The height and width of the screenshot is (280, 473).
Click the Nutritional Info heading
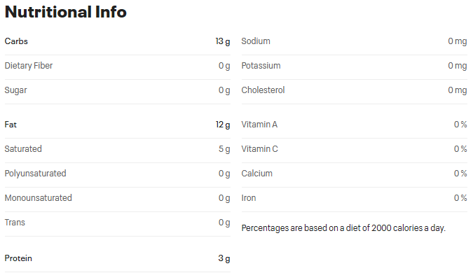coord(66,12)
